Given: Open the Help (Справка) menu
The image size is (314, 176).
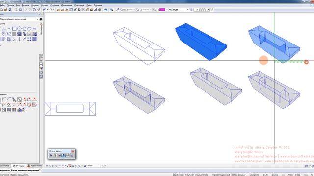Looking at the screenshot, I should [98, 5].
